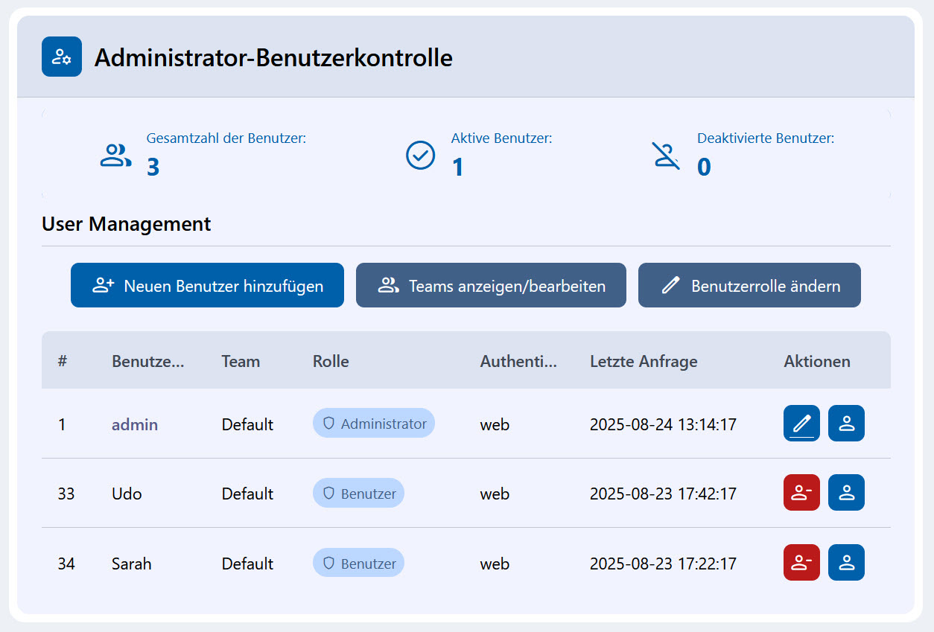This screenshot has width=934, height=632.
Task: Click Sarah's Benutzer role badge
Action: click(358, 564)
